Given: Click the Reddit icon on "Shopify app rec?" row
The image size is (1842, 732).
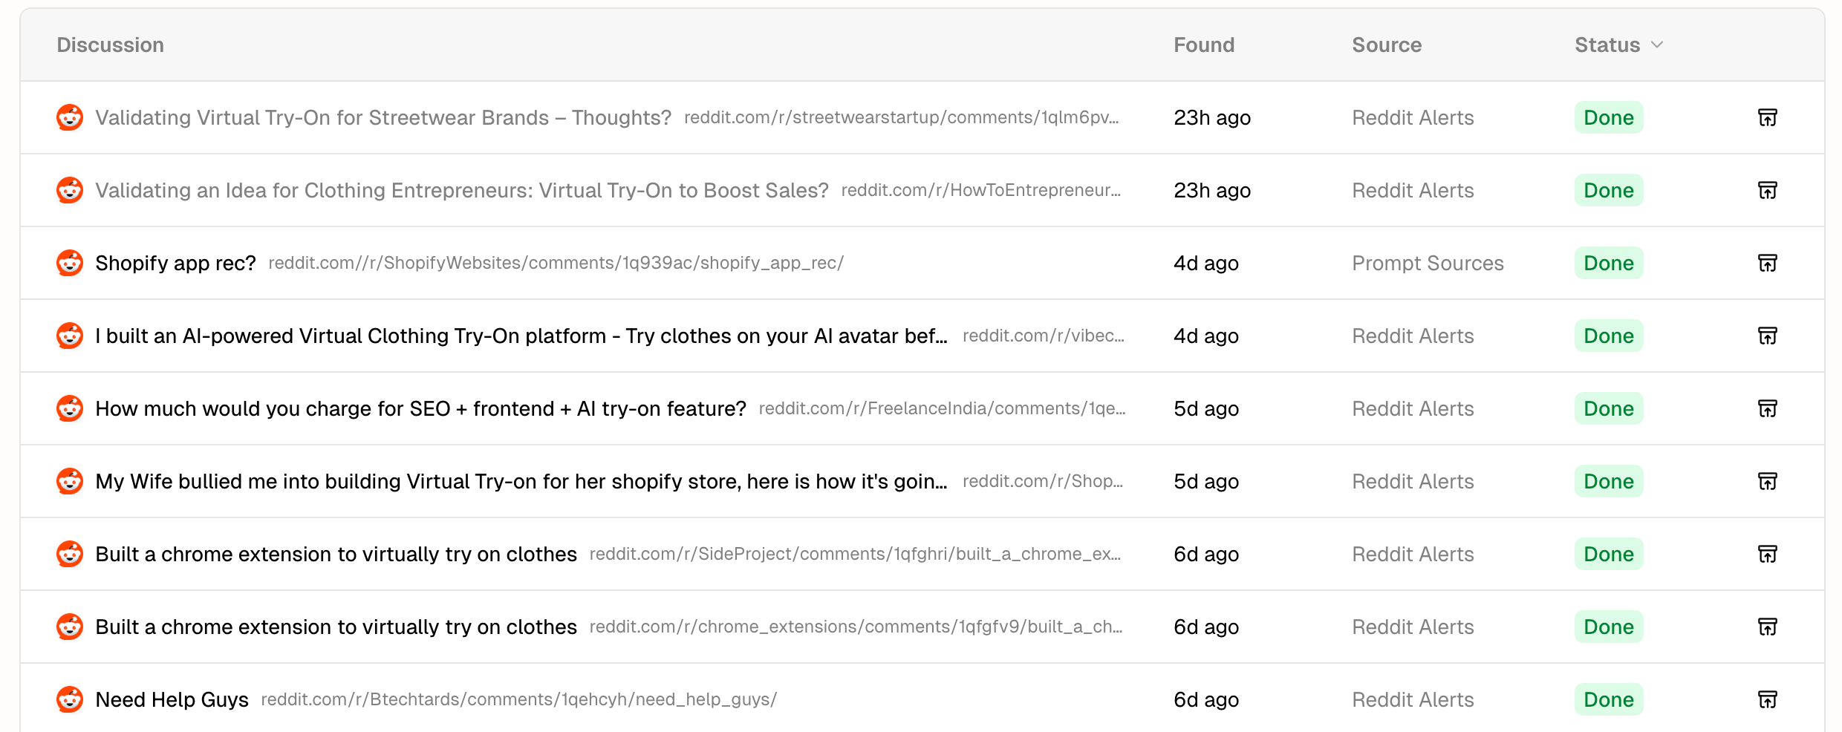Looking at the screenshot, I should pos(69,263).
